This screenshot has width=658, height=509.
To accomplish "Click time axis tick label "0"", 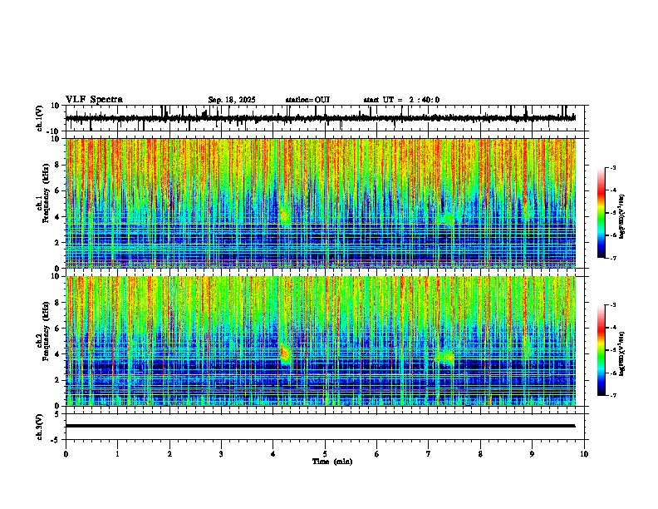I will click(66, 454).
